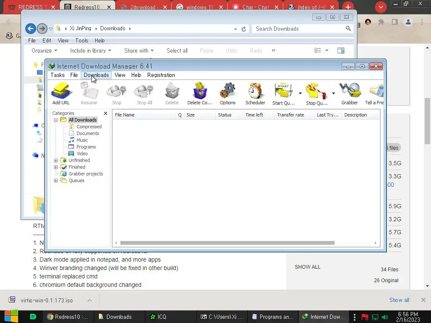Select the Compressed category
431x323 pixels.
pyautogui.click(x=89, y=127)
